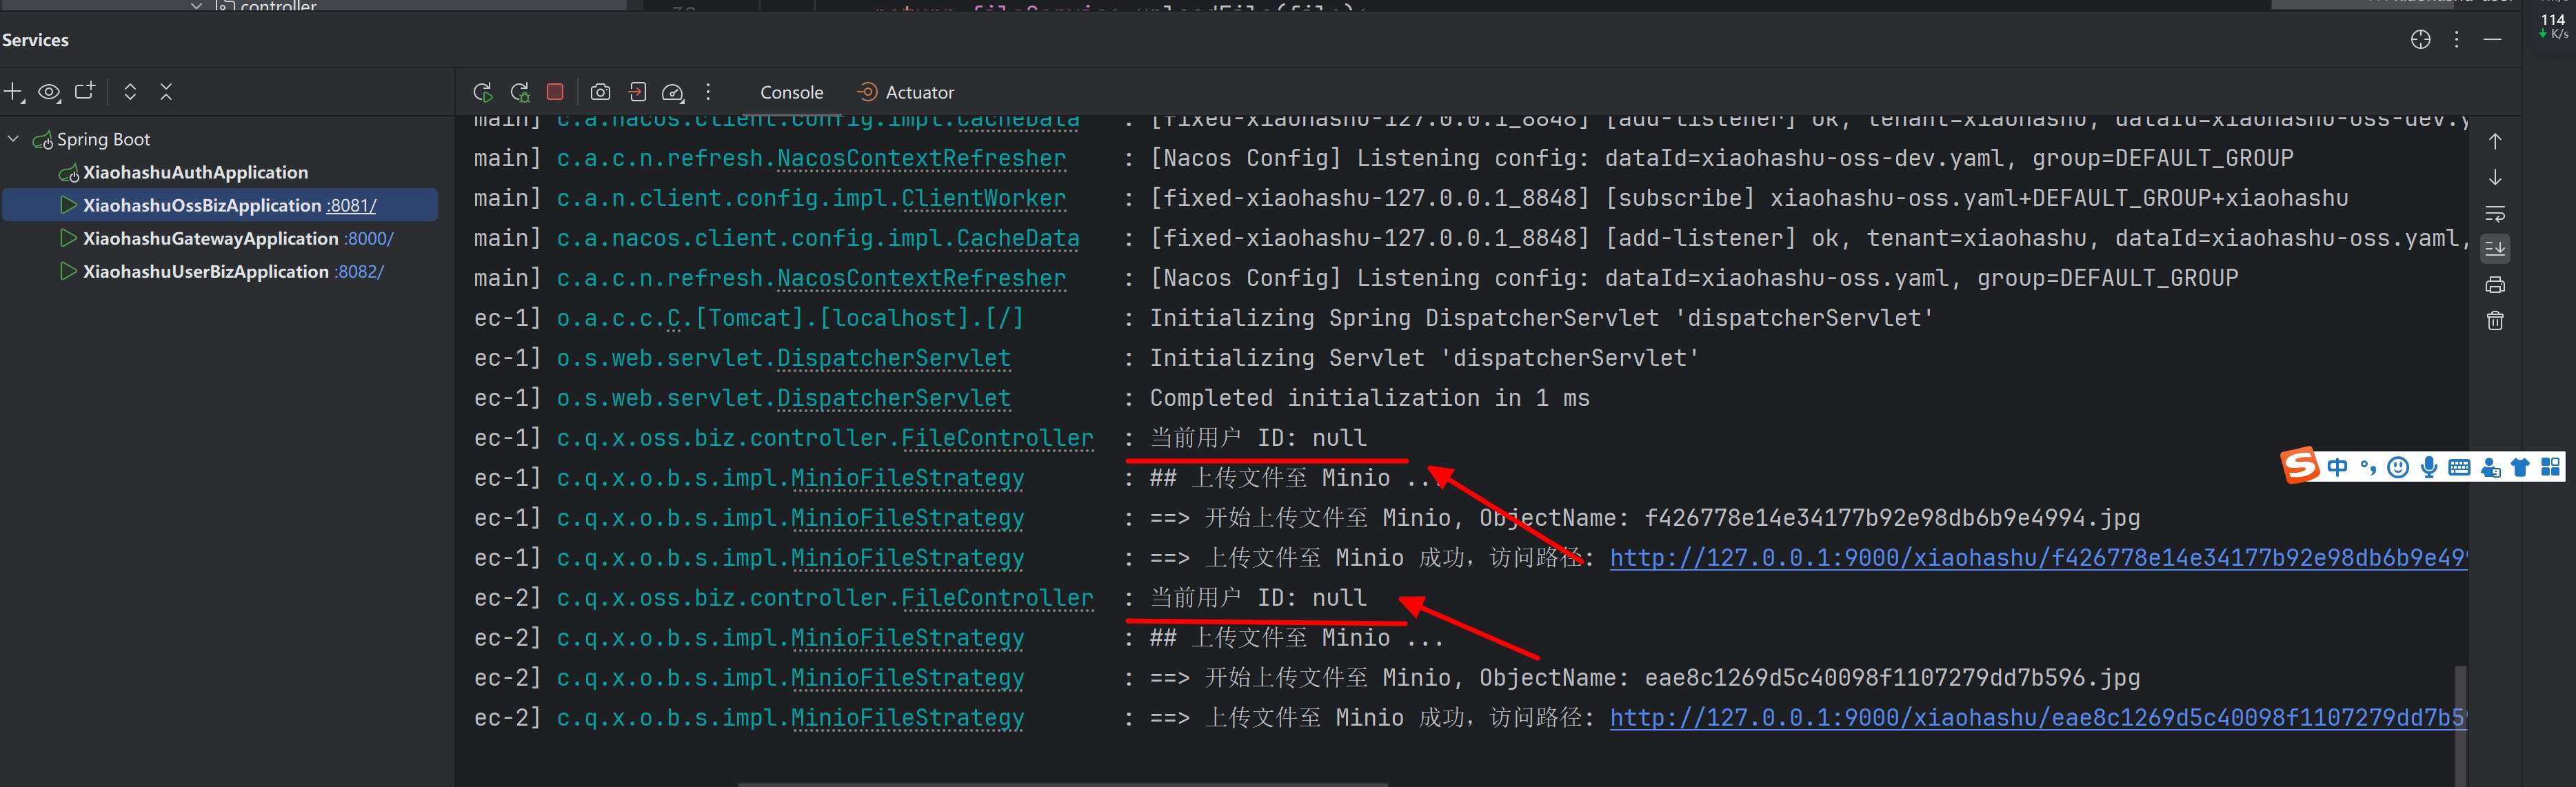2576x787 pixels.
Task: Open the :8081/ port link
Action: pyautogui.click(x=352, y=205)
